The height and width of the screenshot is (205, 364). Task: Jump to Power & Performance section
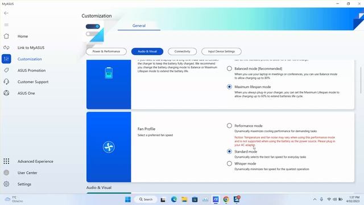(x=106, y=51)
